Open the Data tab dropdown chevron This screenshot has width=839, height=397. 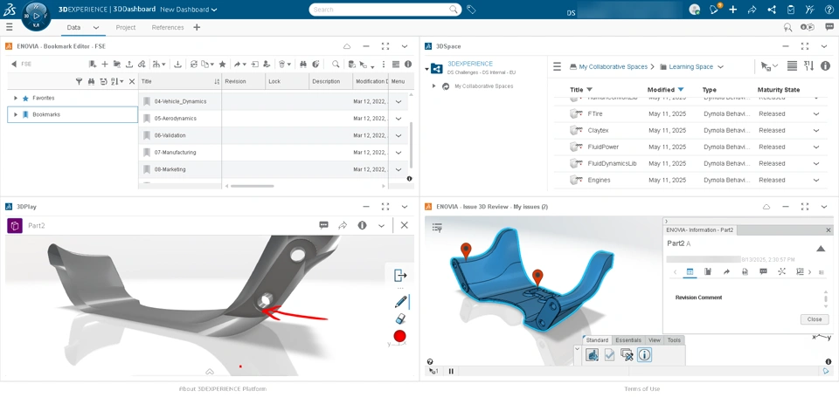click(x=96, y=28)
